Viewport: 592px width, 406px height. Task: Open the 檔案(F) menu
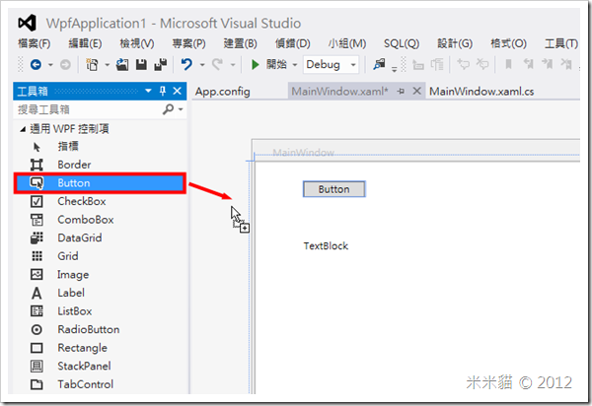coord(34,43)
